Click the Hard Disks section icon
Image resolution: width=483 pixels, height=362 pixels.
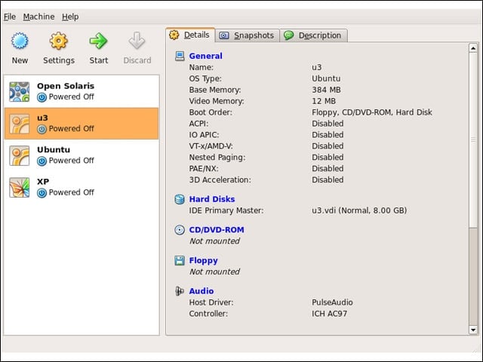180,199
